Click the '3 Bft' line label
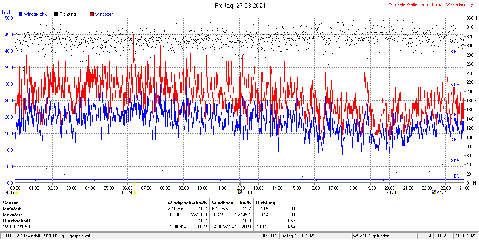 pos(454,140)
